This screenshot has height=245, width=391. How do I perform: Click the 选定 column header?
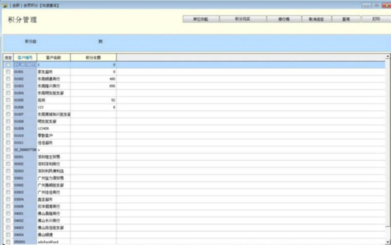8,57
